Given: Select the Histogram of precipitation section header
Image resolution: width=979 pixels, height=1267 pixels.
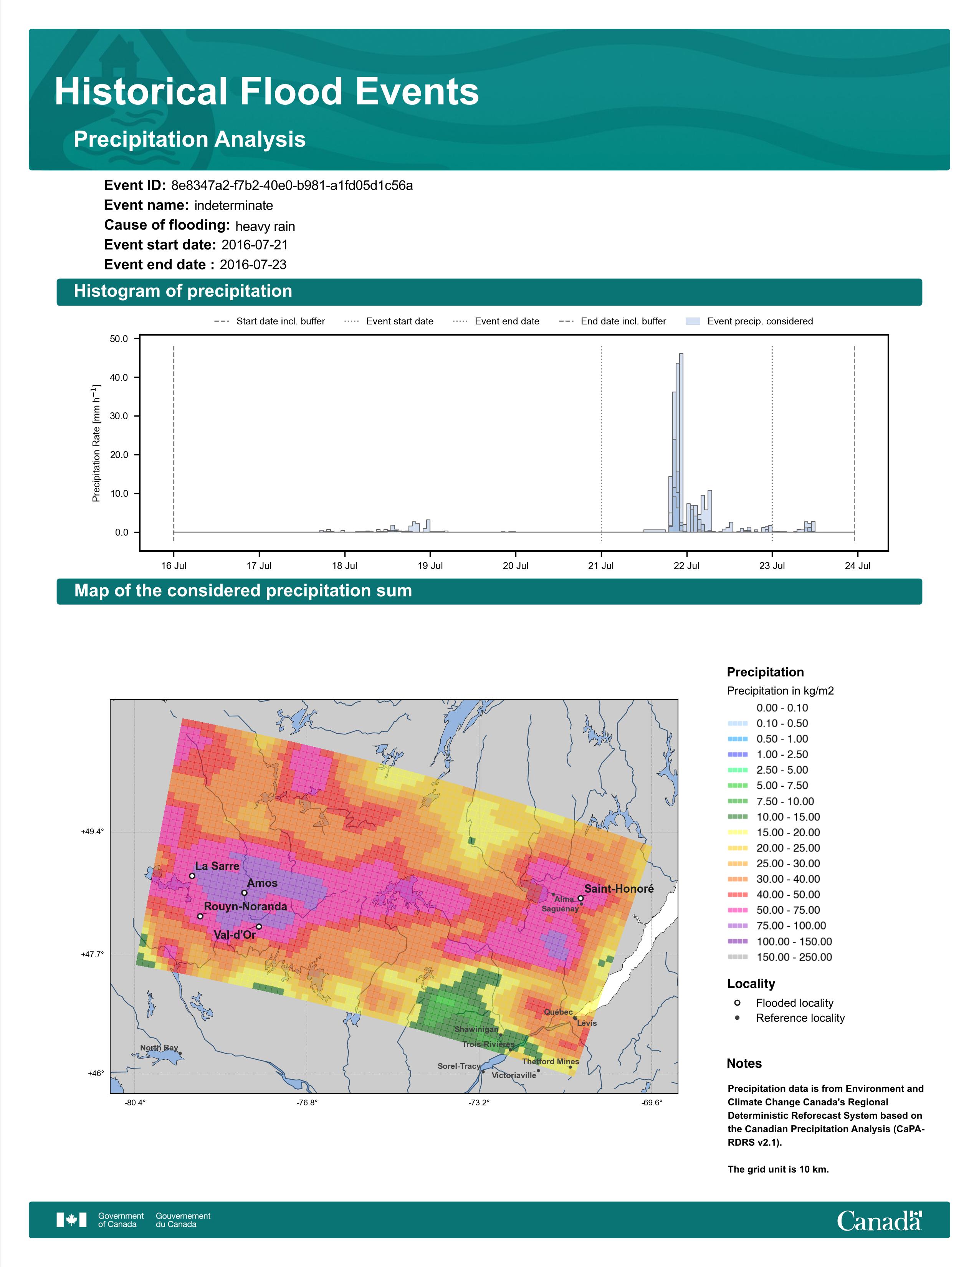Looking at the screenshot, I should (489, 292).
